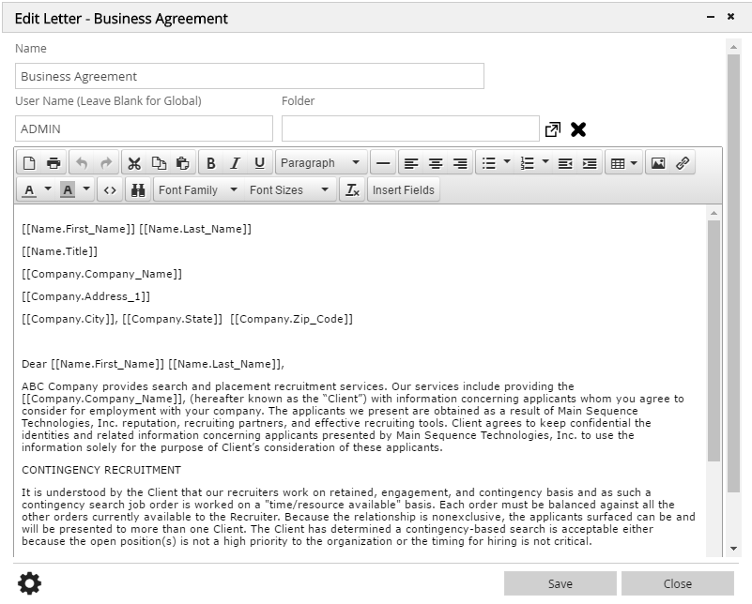Click the User Name input field
This screenshot has width=752, height=604.
pyautogui.click(x=144, y=128)
